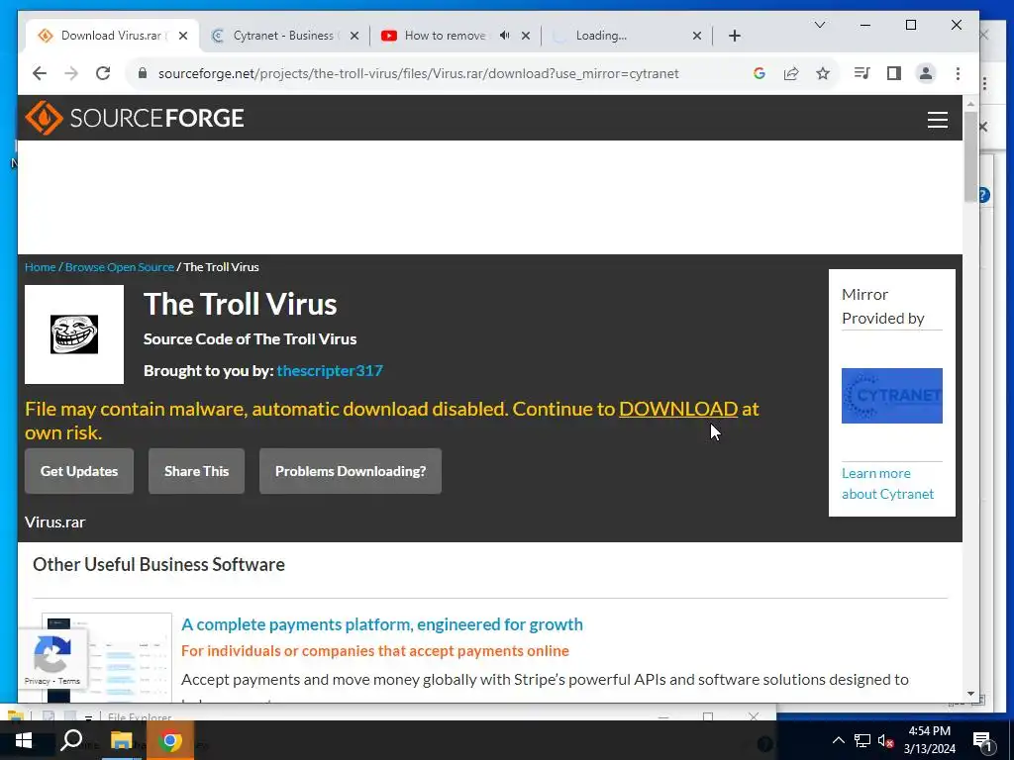
Task: Open File Explorer from taskbar
Action: point(121,740)
